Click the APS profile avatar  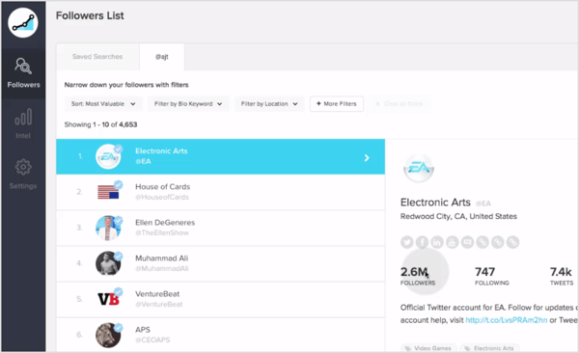pos(108,335)
